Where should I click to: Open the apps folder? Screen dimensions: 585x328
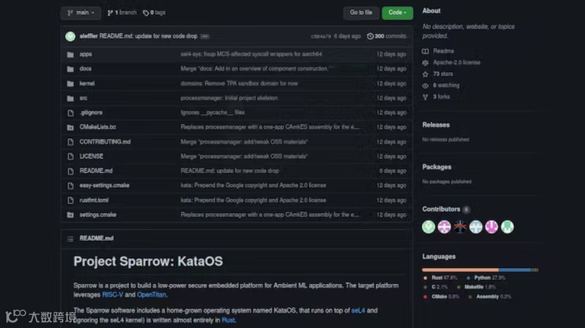pos(86,54)
